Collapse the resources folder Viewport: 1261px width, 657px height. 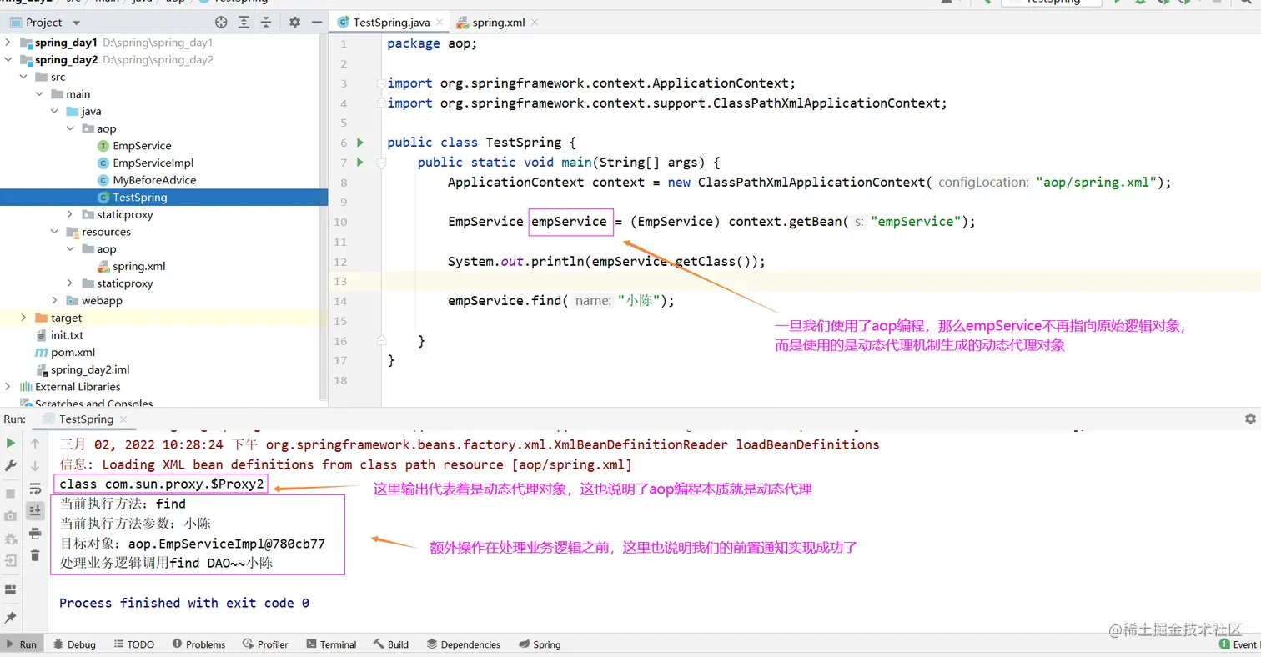coord(54,232)
